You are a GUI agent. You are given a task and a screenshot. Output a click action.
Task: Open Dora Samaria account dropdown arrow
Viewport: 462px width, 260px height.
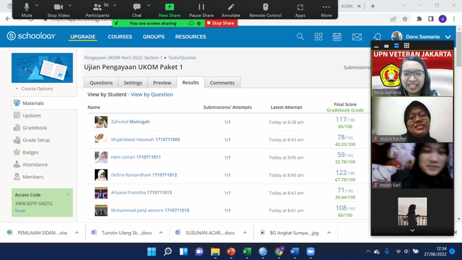click(x=448, y=37)
